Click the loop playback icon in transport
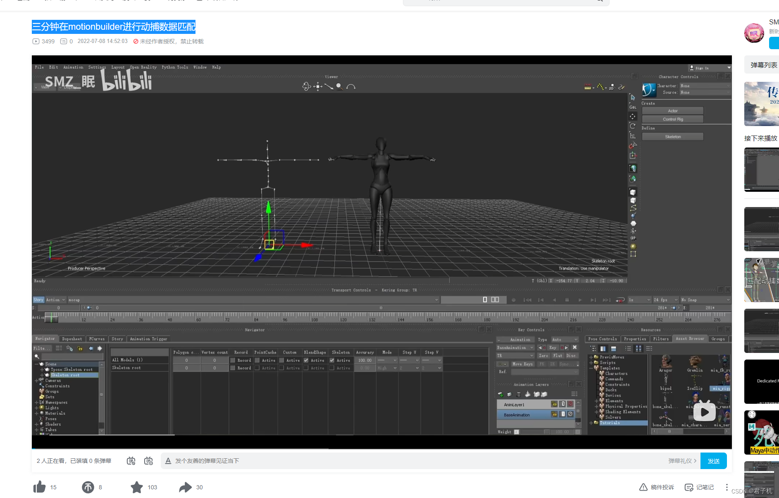This screenshot has height=498, width=779. pos(620,300)
